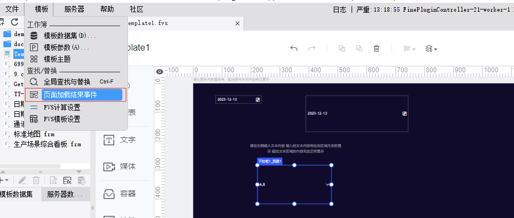Click the log text 日志
This screenshot has height=218, width=514.
339,10
